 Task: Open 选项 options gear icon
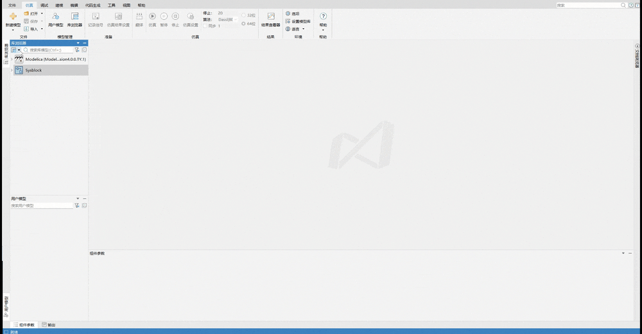(288, 13)
